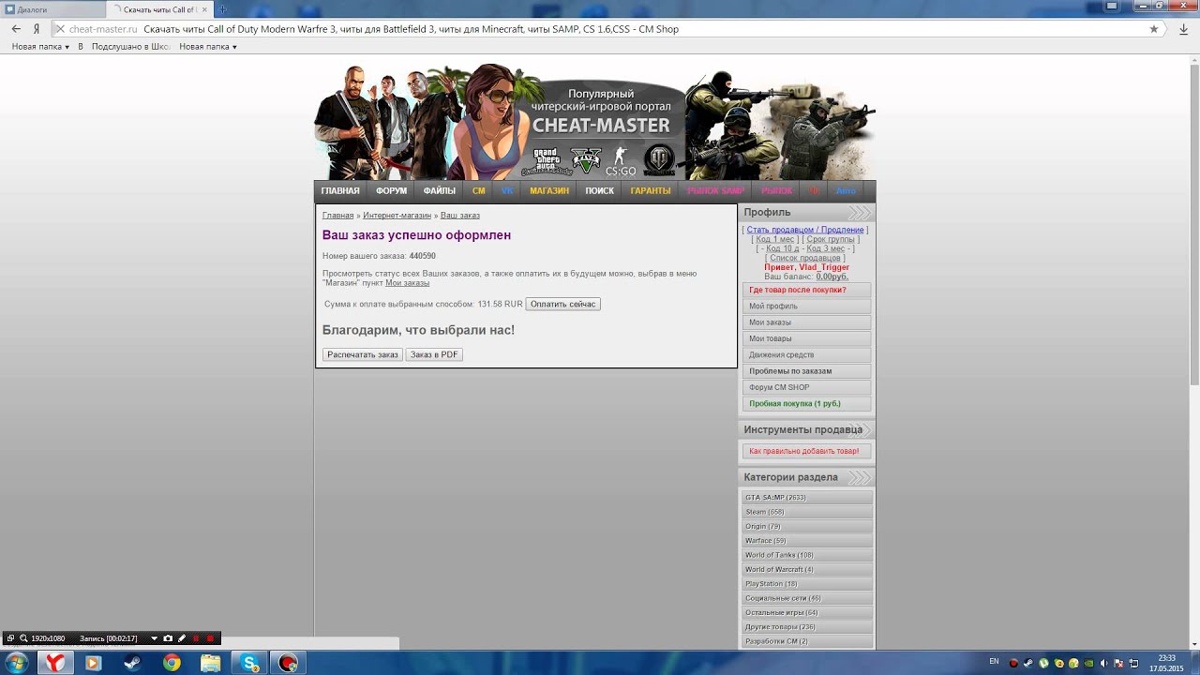Open a new tab with the plus
This screenshot has height=675, width=1200.
pos(222,9)
